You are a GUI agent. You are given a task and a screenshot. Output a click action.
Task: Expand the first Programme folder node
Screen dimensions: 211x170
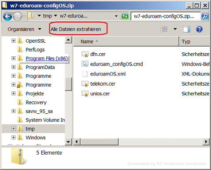(13, 76)
